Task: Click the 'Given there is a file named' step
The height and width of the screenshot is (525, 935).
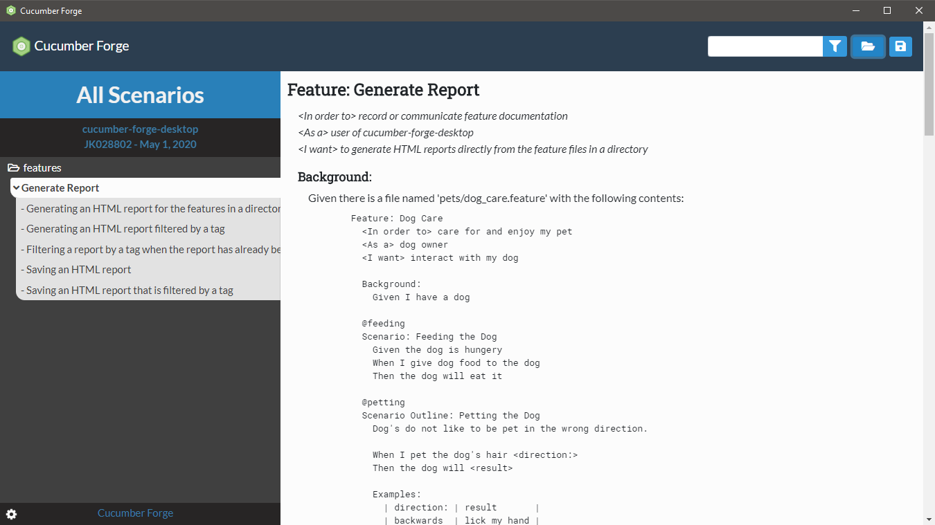Action: [496, 199]
